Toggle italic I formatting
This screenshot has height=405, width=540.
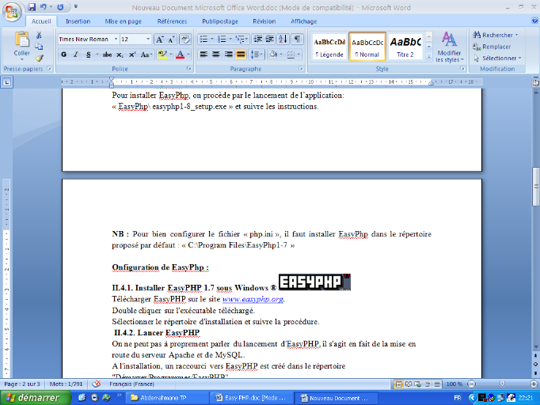[76, 55]
